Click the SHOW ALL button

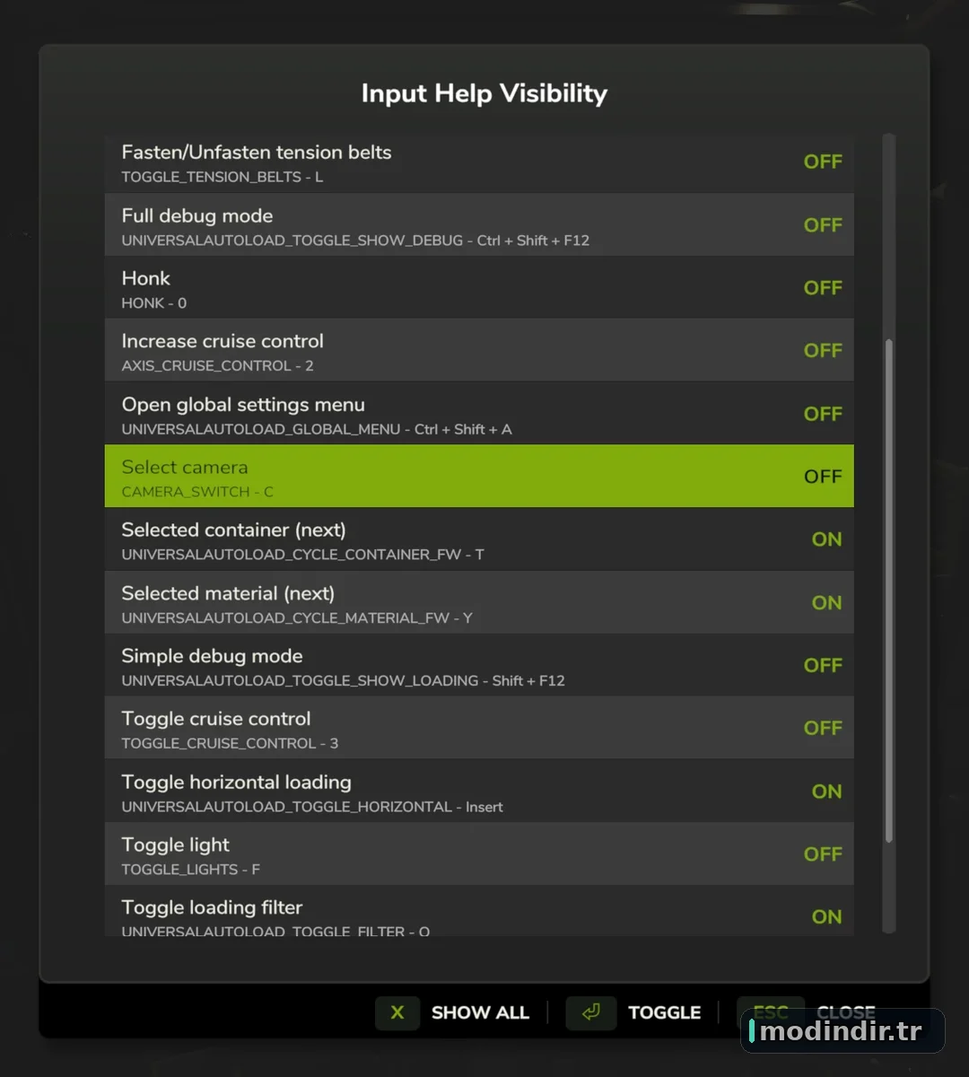pos(480,1012)
